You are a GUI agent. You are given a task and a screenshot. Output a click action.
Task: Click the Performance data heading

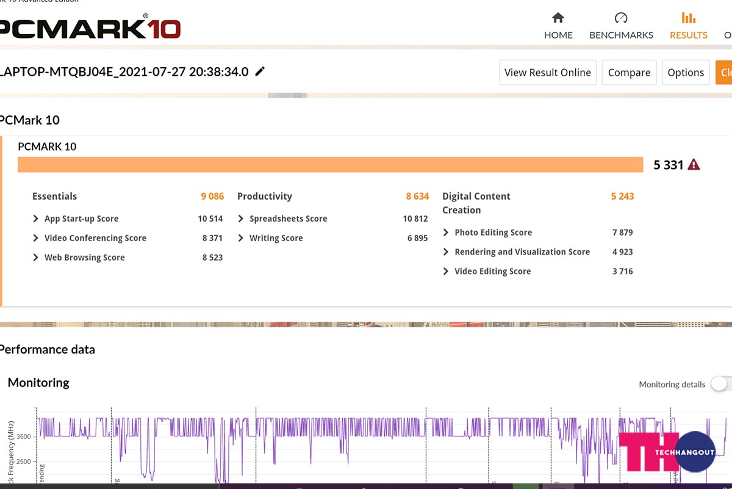coord(47,349)
